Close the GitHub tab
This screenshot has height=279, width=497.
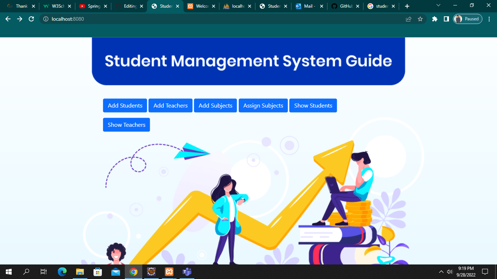(x=358, y=6)
